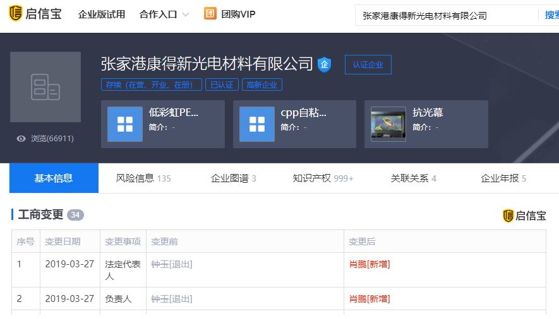Viewport: 559px width, 319px height.
Task: Click the 低彩虹PE product grid icon
Action: pyautogui.click(x=125, y=124)
